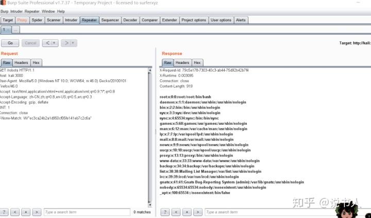Open the User options tab

click(221, 20)
